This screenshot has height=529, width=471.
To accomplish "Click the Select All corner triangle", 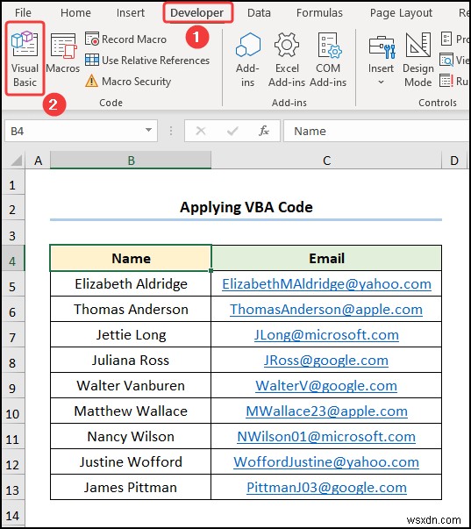I will (16, 161).
